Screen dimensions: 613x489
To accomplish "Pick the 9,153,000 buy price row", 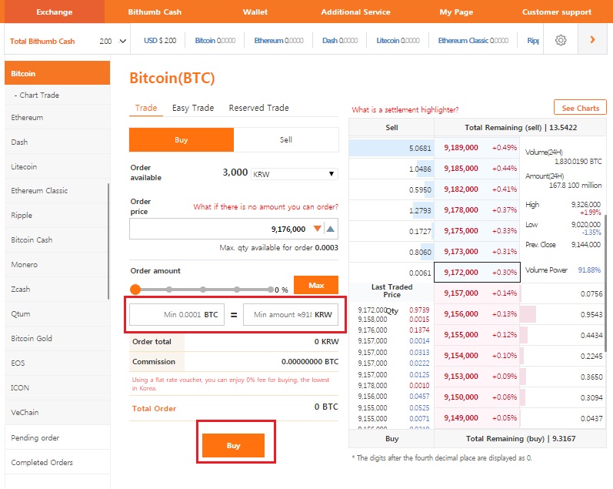I will pyautogui.click(x=477, y=377).
